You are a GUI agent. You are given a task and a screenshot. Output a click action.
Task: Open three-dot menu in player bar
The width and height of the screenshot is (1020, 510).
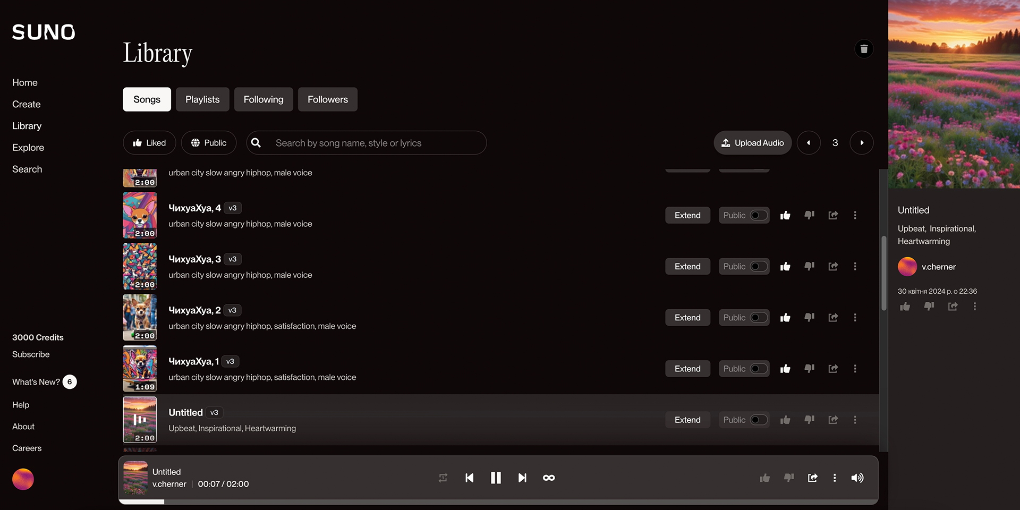pyautogui.click(x=835, y=478)
